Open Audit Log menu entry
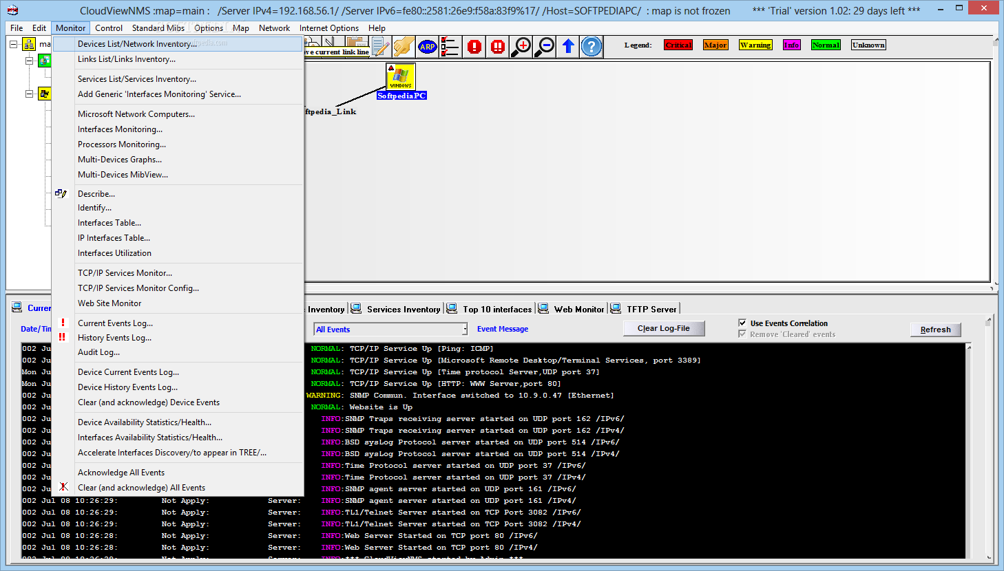The image size is (1004, 571). pyautogui.click(x=178, y=352)
